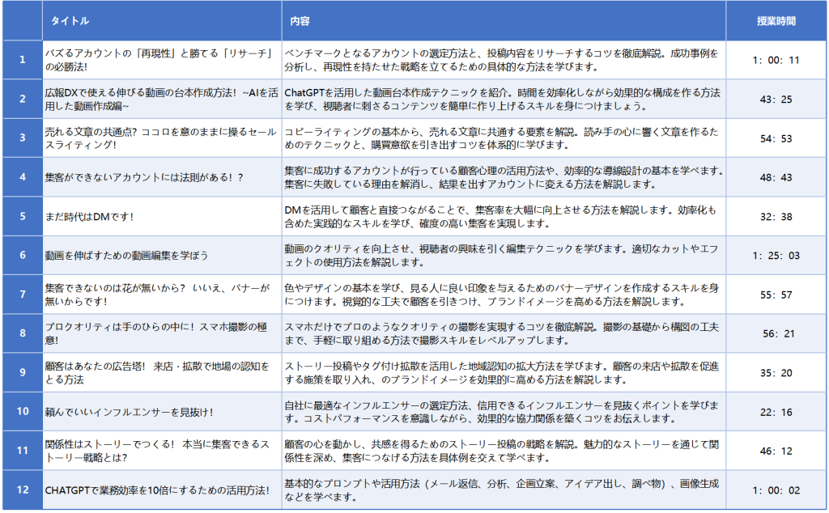This screenshot has width=829, height=513.
Task: Click the description starting 動画のクオリティを向上させ
Action: coord(501,255)
